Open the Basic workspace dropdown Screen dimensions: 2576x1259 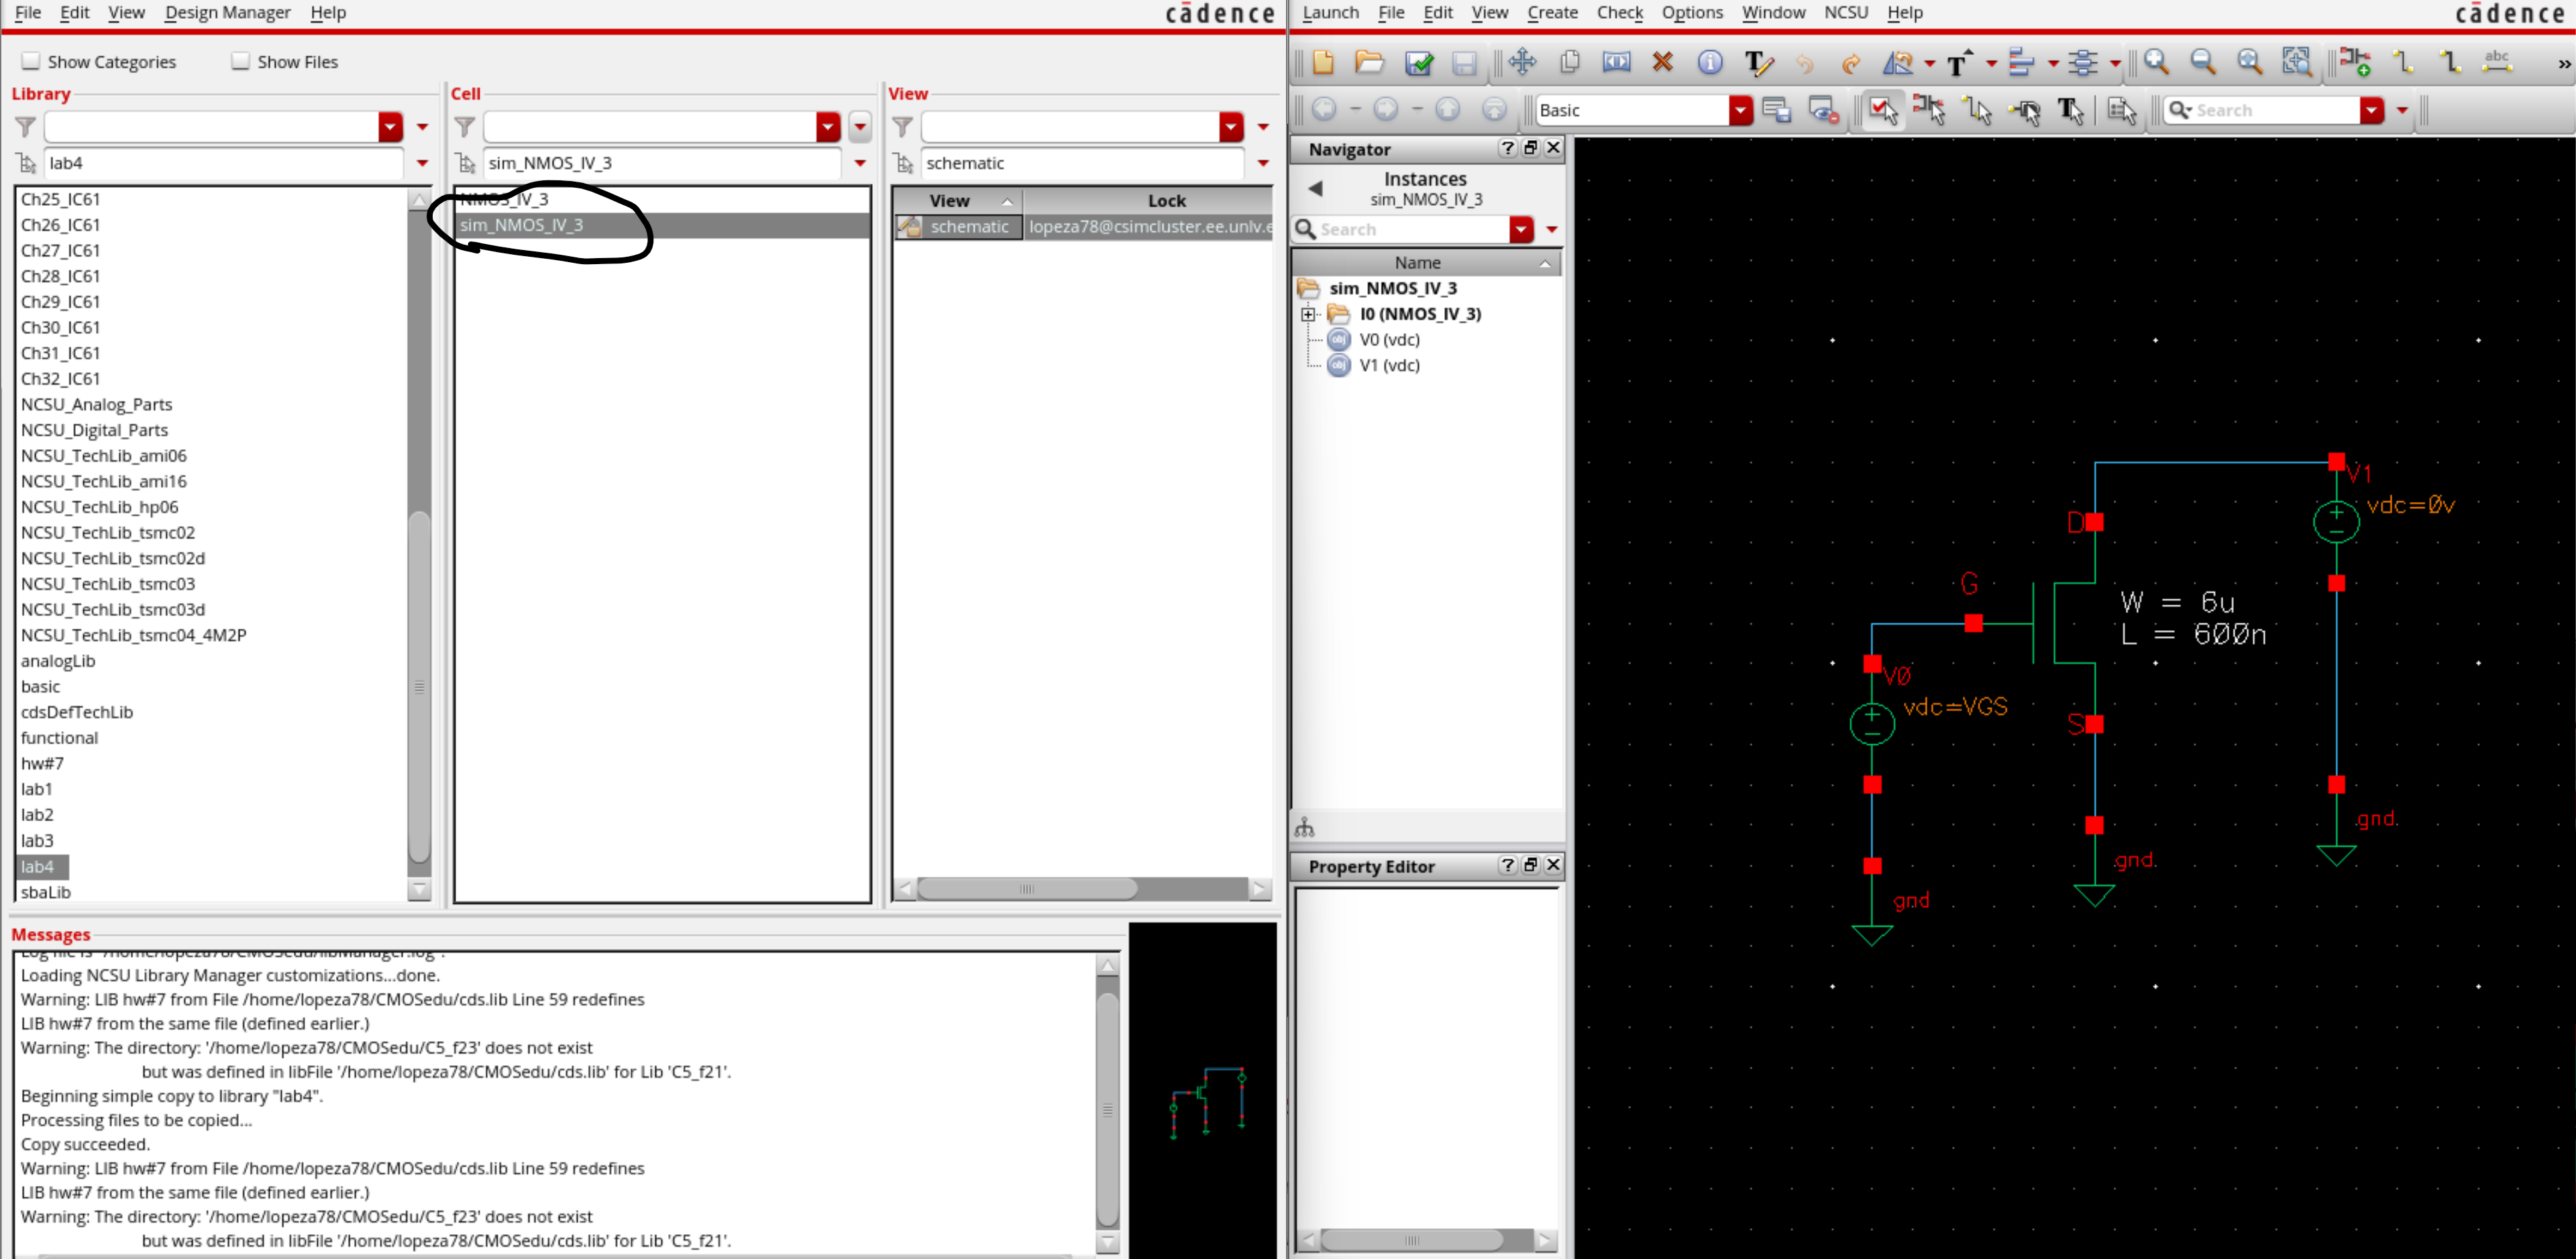[1740, 110]
